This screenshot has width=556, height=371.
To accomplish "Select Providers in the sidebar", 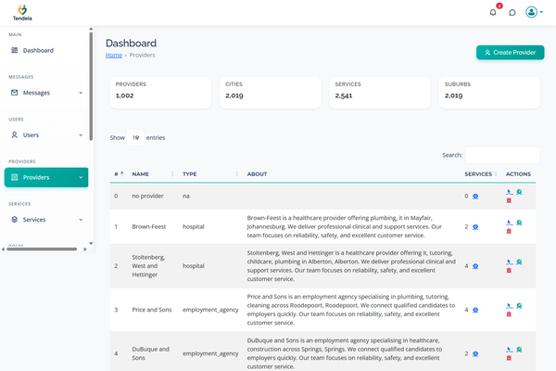I will [46, 177].
